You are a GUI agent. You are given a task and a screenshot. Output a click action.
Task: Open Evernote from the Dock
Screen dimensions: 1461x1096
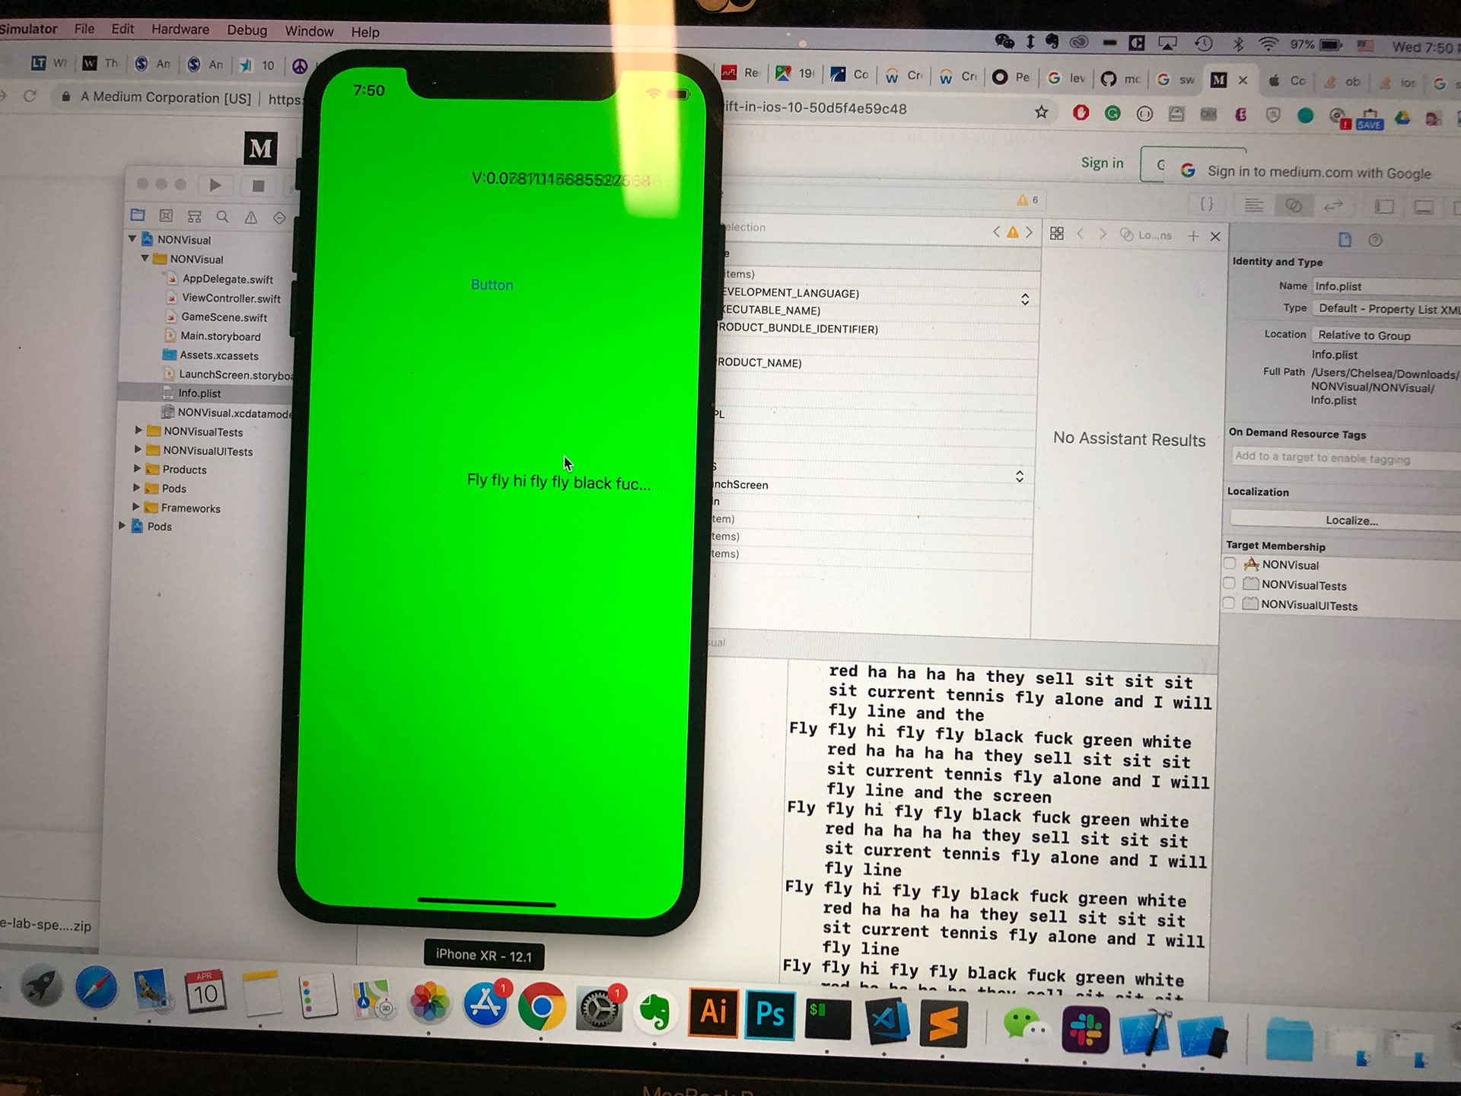pyautogui.click(x=654, y=1011)
